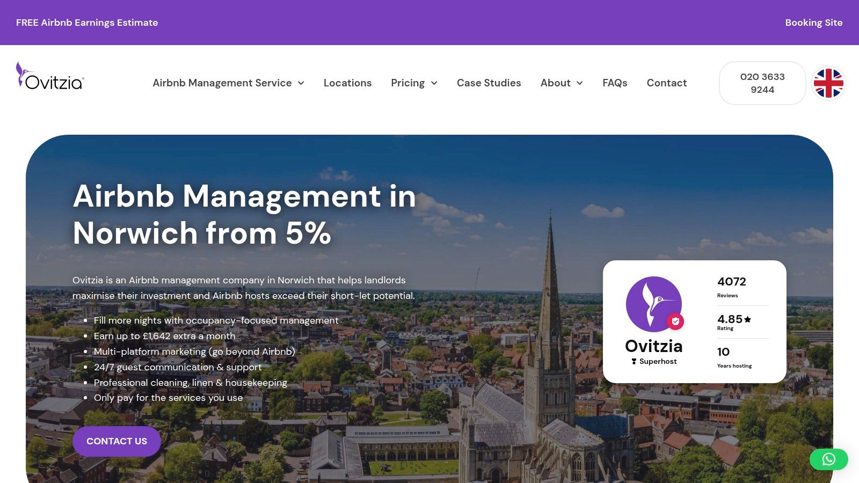This screenshot has width=859, height=483.
Task: Click 'Only pay for the services you use'
Action: pyautogui.click(x=168, y=398)
